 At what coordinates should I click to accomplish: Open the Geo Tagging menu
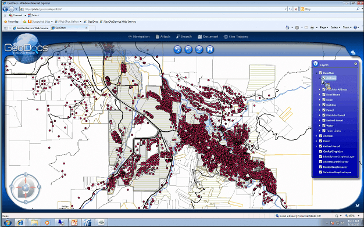[236, 37]
